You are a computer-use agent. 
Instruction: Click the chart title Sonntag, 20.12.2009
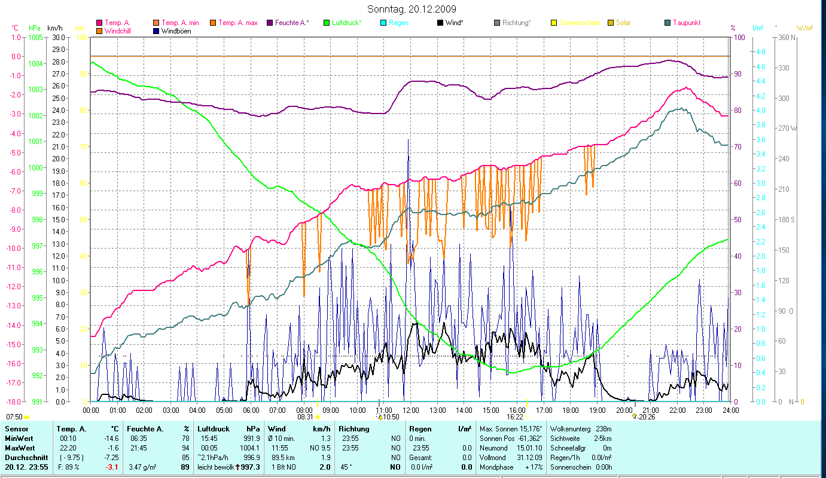413,9
